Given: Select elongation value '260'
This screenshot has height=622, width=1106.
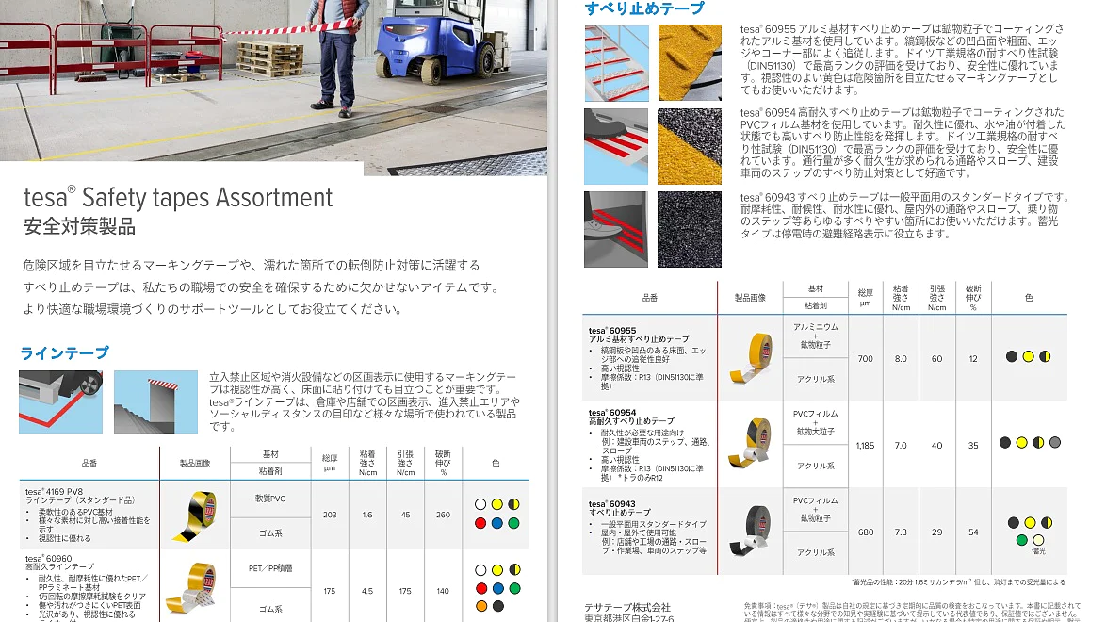Looking at the screenshot, I should click(x=443, y=515).
